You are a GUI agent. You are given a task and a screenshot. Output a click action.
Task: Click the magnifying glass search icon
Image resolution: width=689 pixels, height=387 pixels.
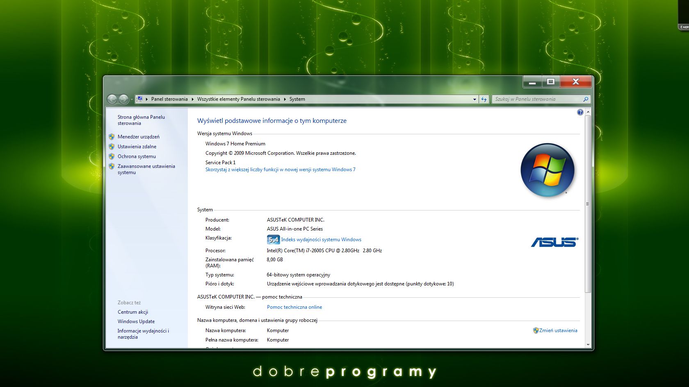click(x=586, y=99)
